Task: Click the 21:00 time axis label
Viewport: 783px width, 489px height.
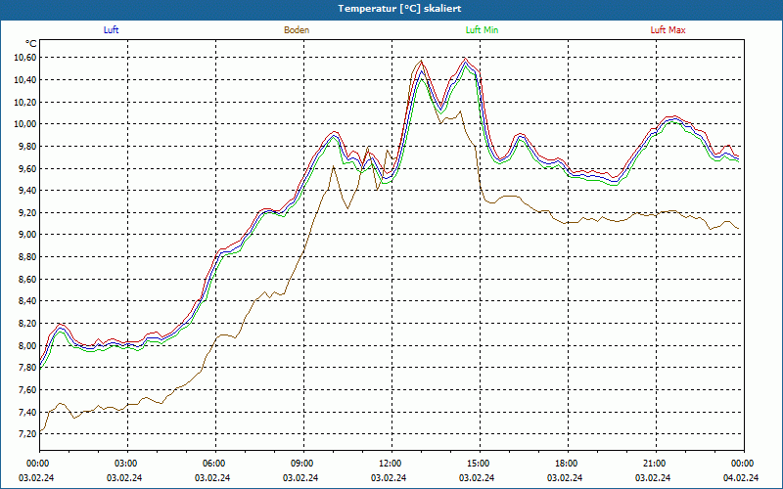Action: (x=656, y=464)
